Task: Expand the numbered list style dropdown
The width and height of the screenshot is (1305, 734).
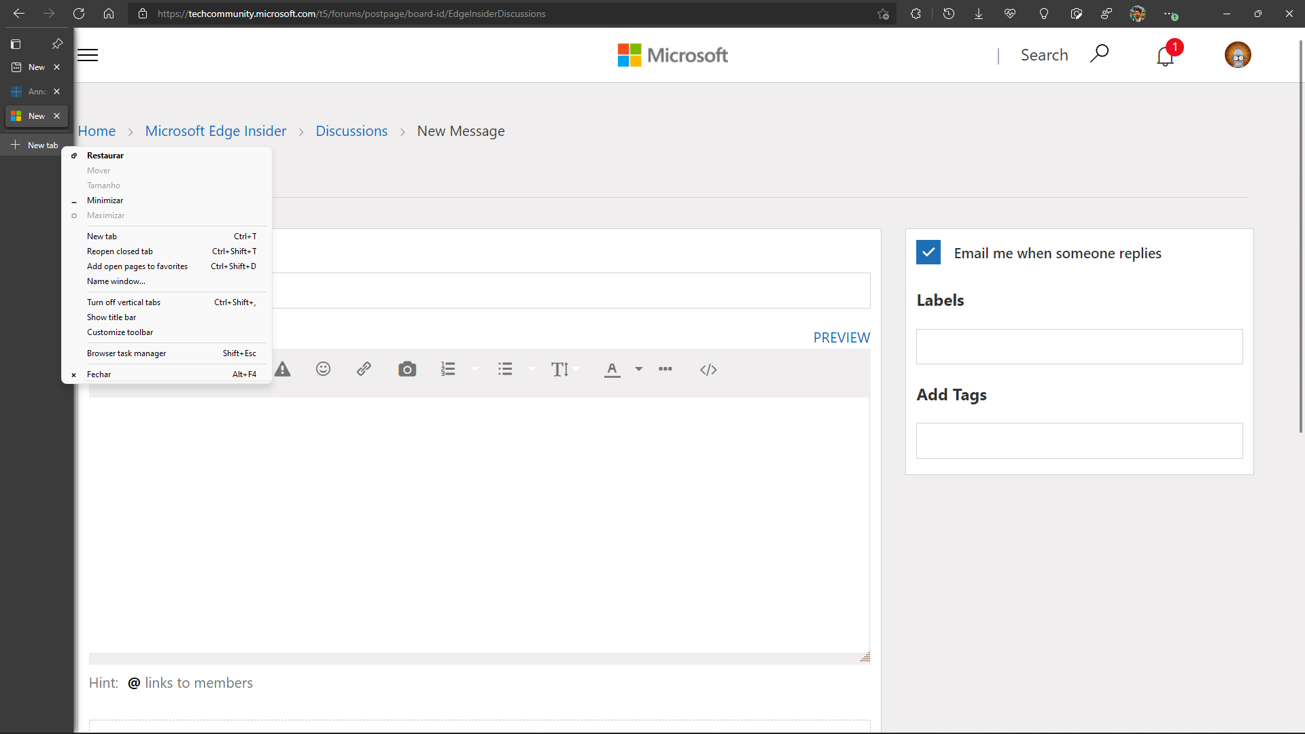Action: [475, 369]
